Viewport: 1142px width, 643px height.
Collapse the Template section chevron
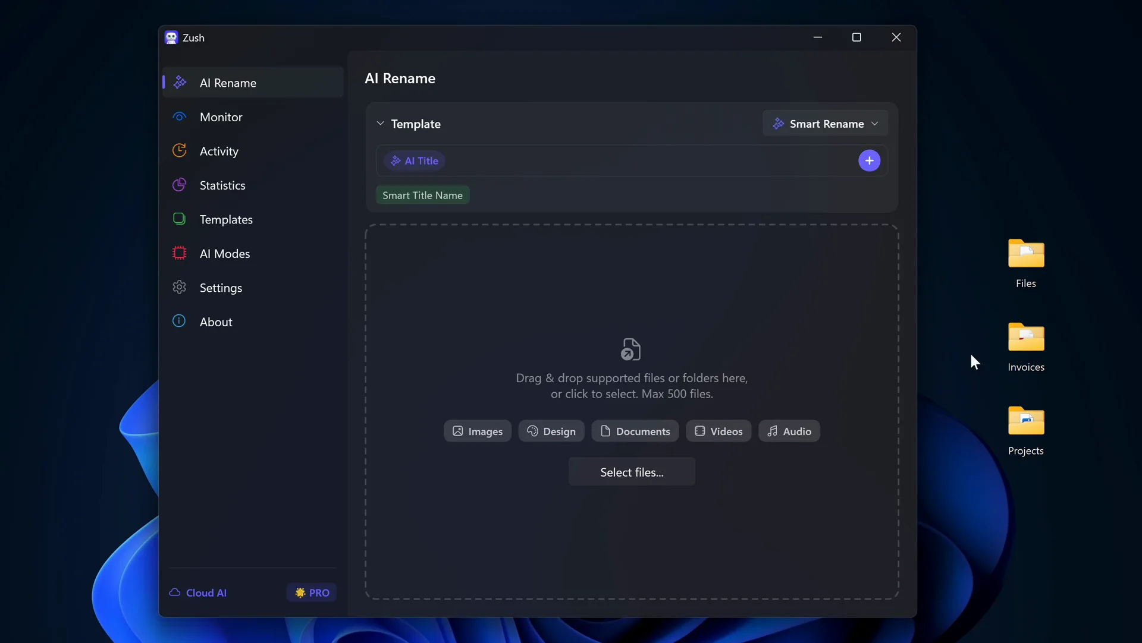tap(380, 124)
